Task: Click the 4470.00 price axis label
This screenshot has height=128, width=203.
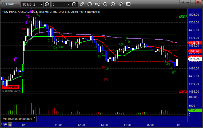Action: (x=194, y=68)
